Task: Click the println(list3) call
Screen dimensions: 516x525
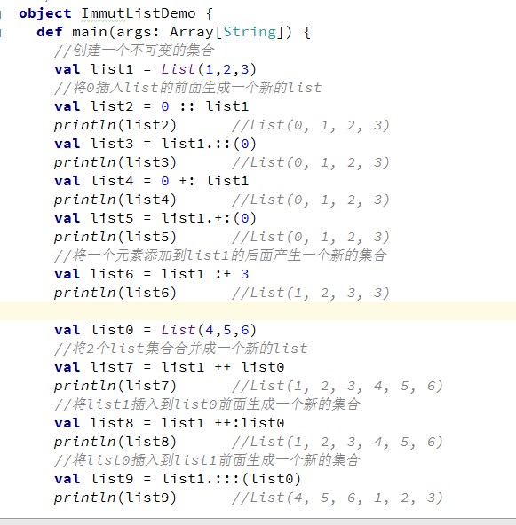Action: tap(115, 162)
